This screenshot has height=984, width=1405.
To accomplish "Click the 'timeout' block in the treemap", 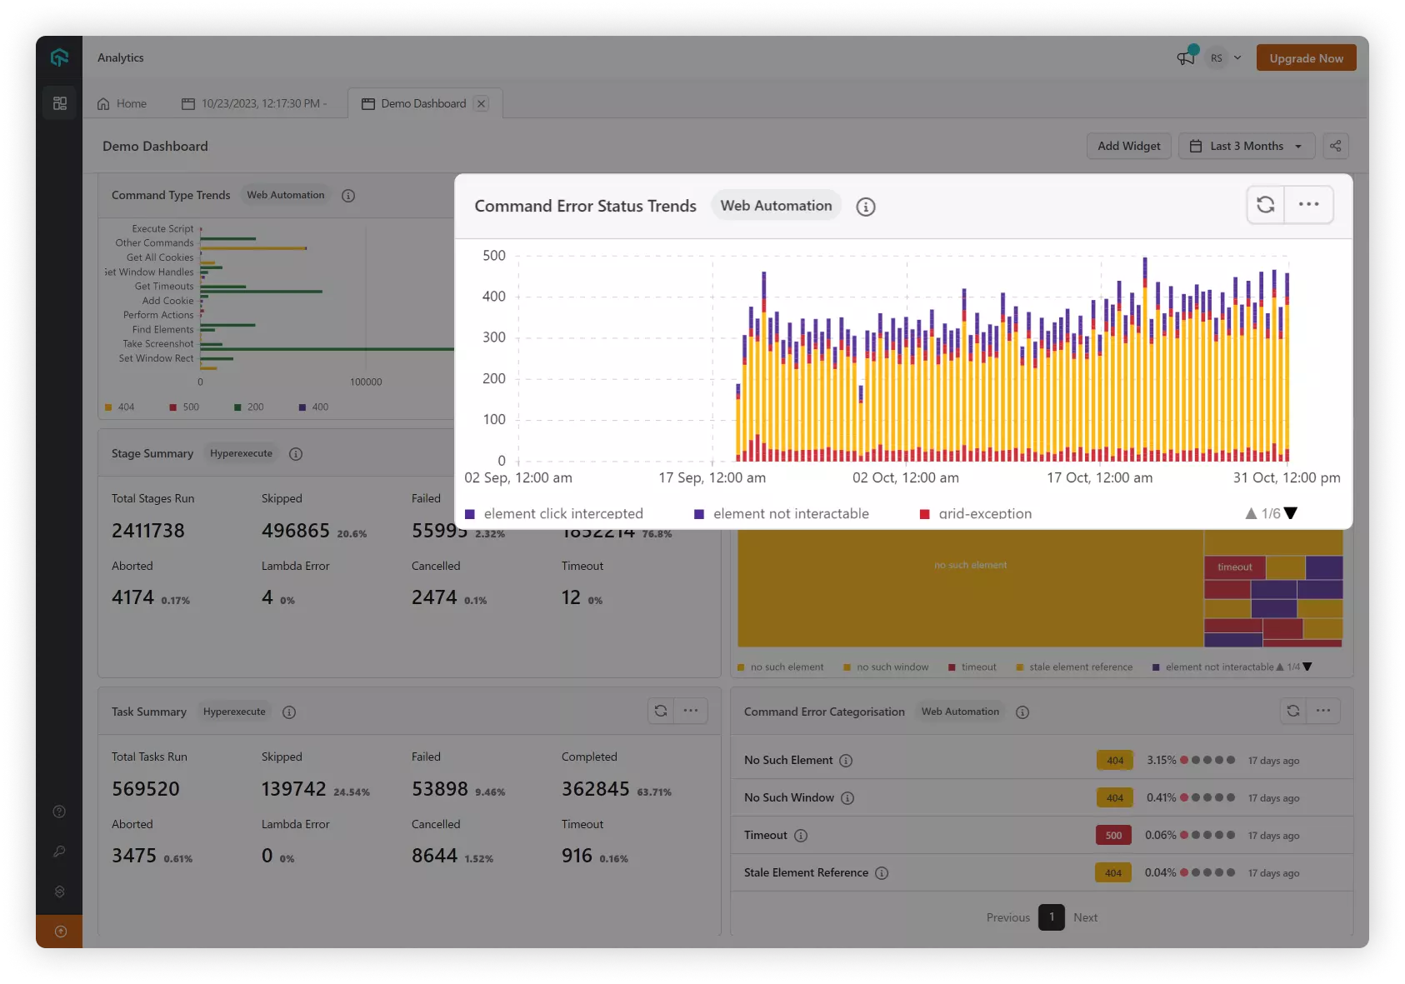I will [x=1234, y=567].
